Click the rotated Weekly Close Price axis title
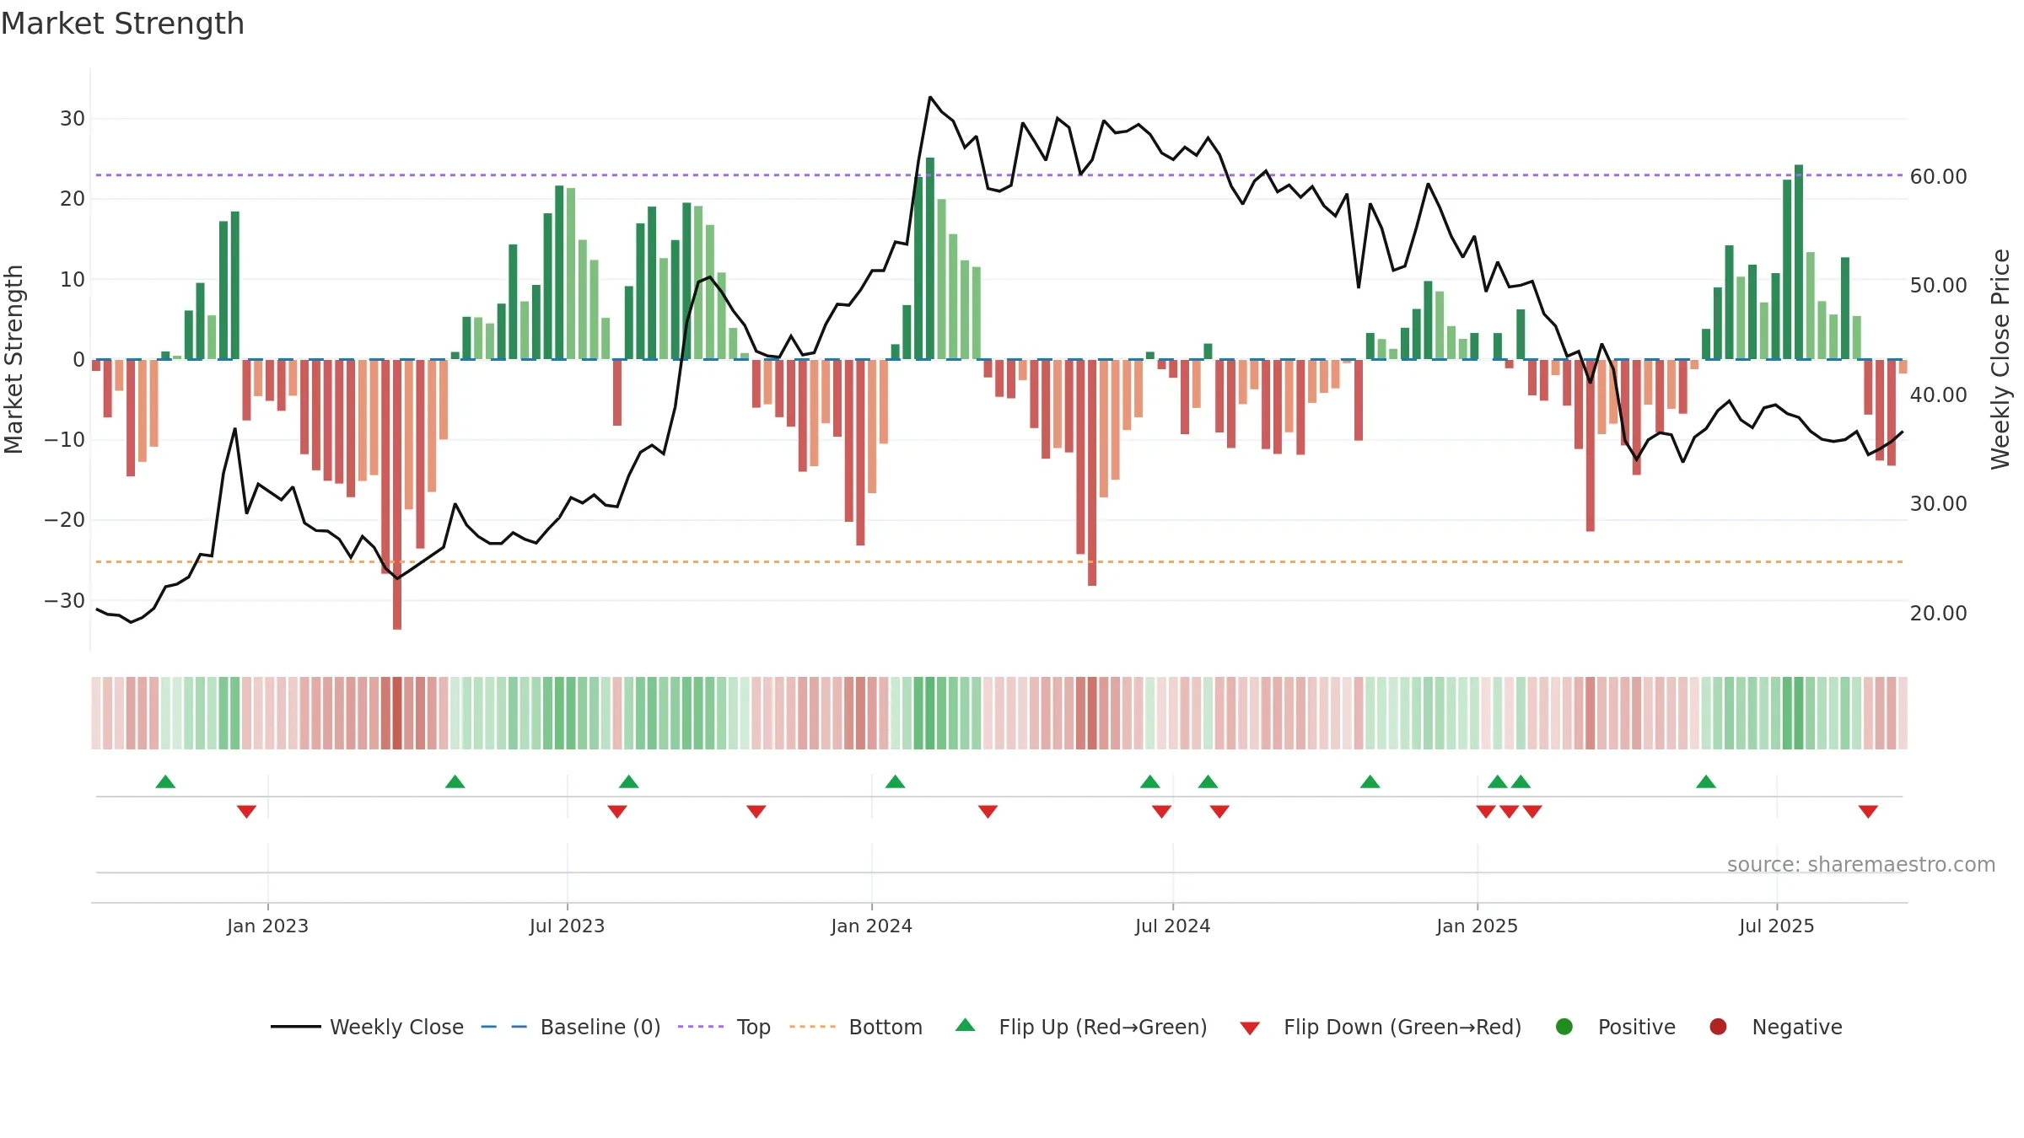2024x1138 pixels. pos(2000,359)
